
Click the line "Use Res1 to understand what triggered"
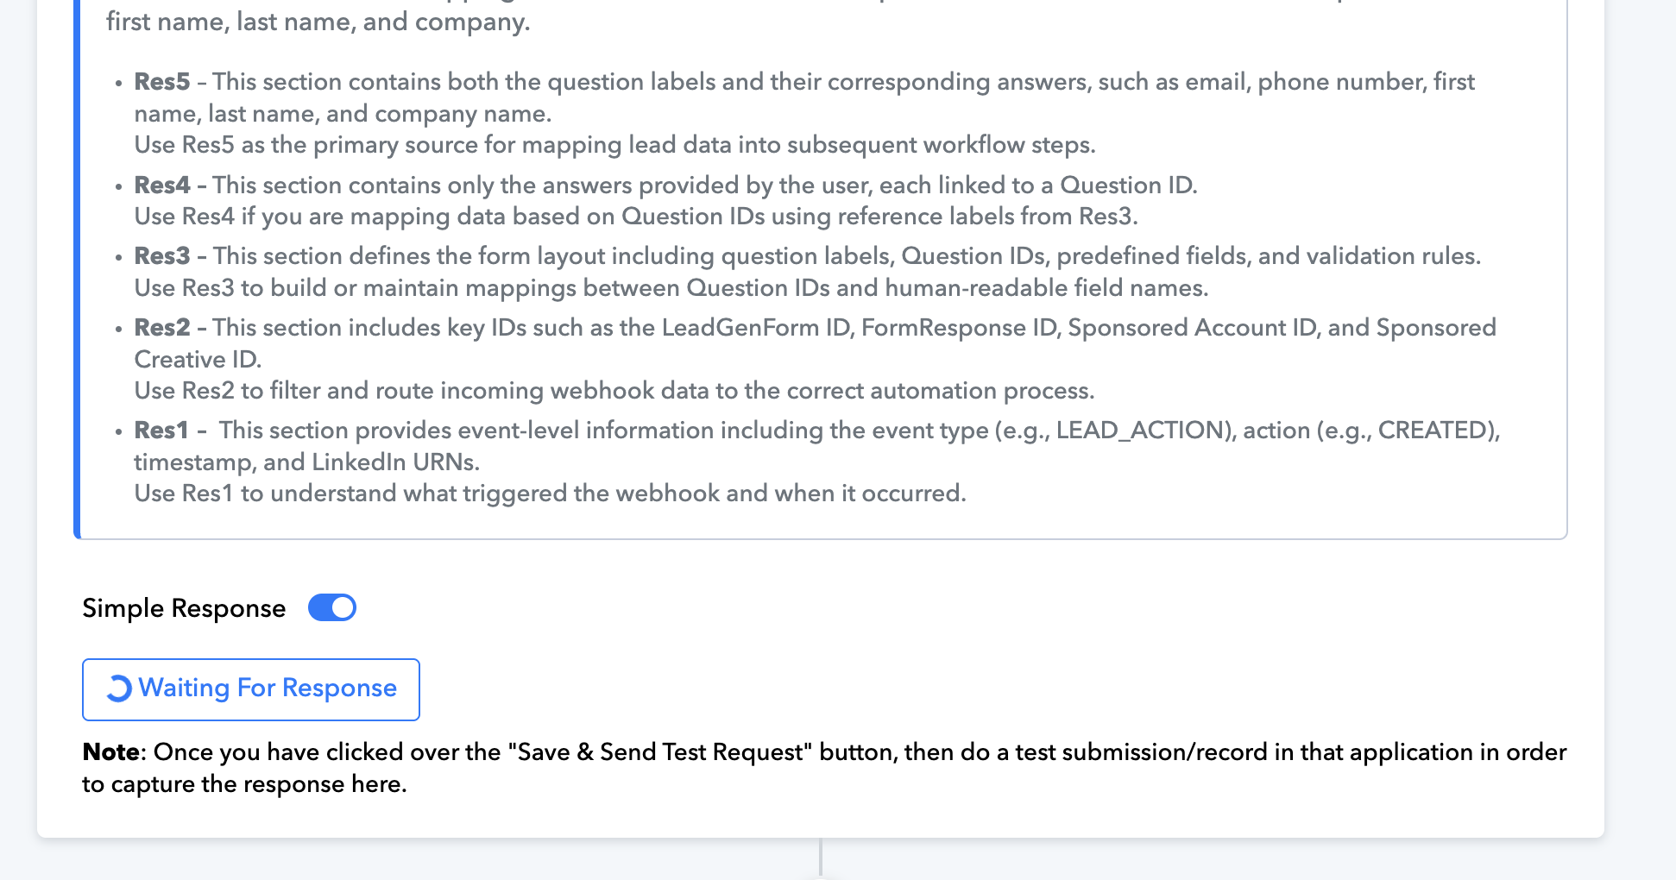click(x=550, y=493)
